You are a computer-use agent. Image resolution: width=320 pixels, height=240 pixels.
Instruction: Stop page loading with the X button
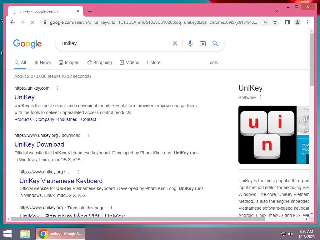coord(32,22)
